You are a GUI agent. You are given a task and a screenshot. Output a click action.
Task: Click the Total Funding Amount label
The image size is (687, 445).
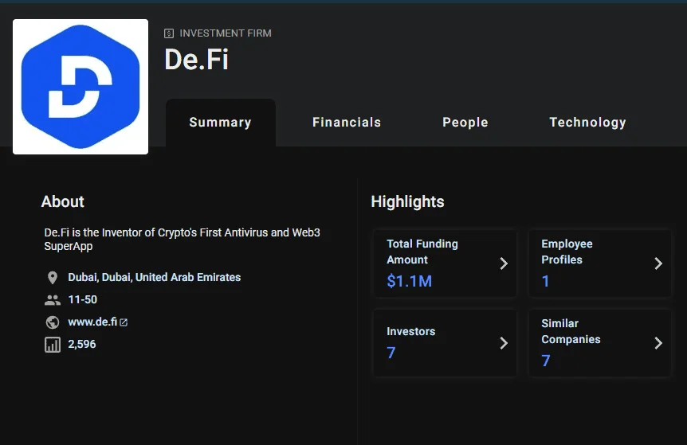click(x=422, y=252)
